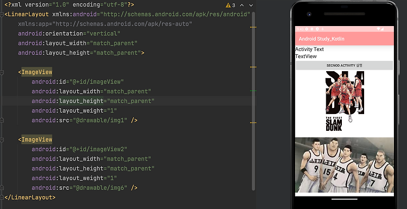This screenshot has width=407, height=209.
Task: Click the editor vertical scrollbar
Action: [253, 102]
